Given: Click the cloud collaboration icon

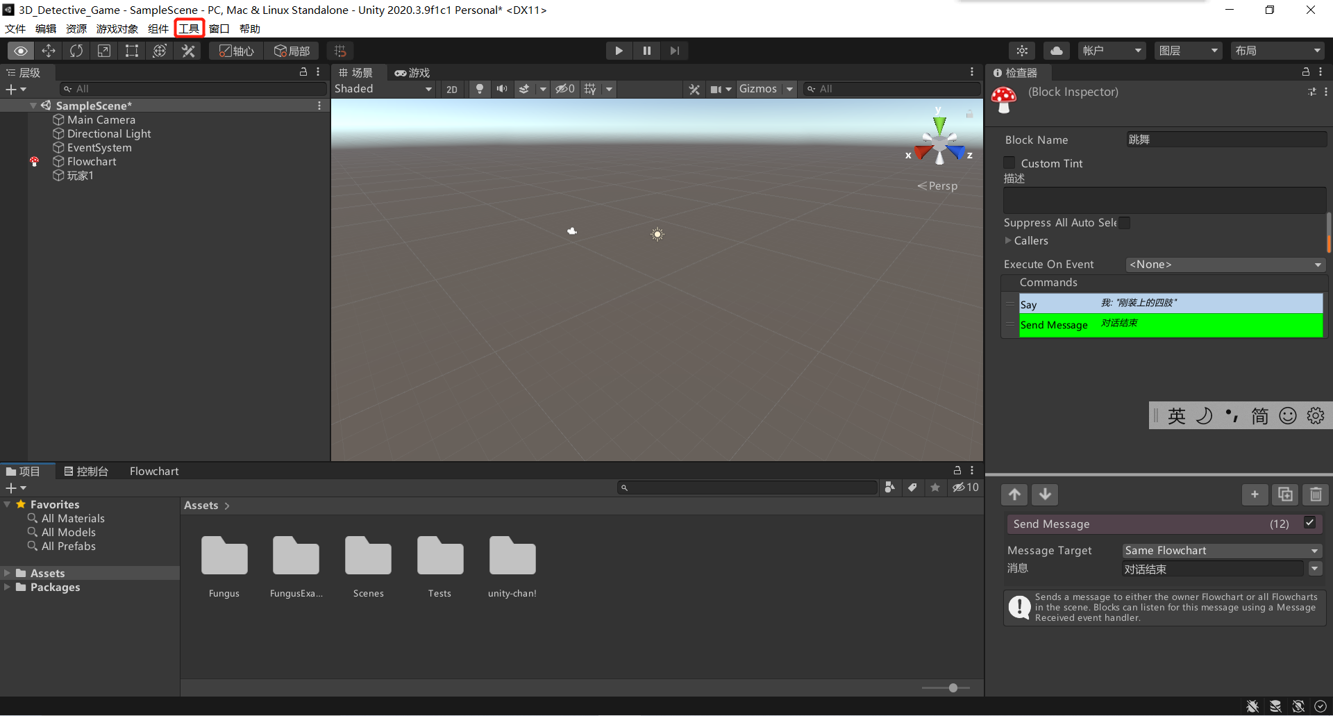Looking at the screenshot, I should 1056,50.
